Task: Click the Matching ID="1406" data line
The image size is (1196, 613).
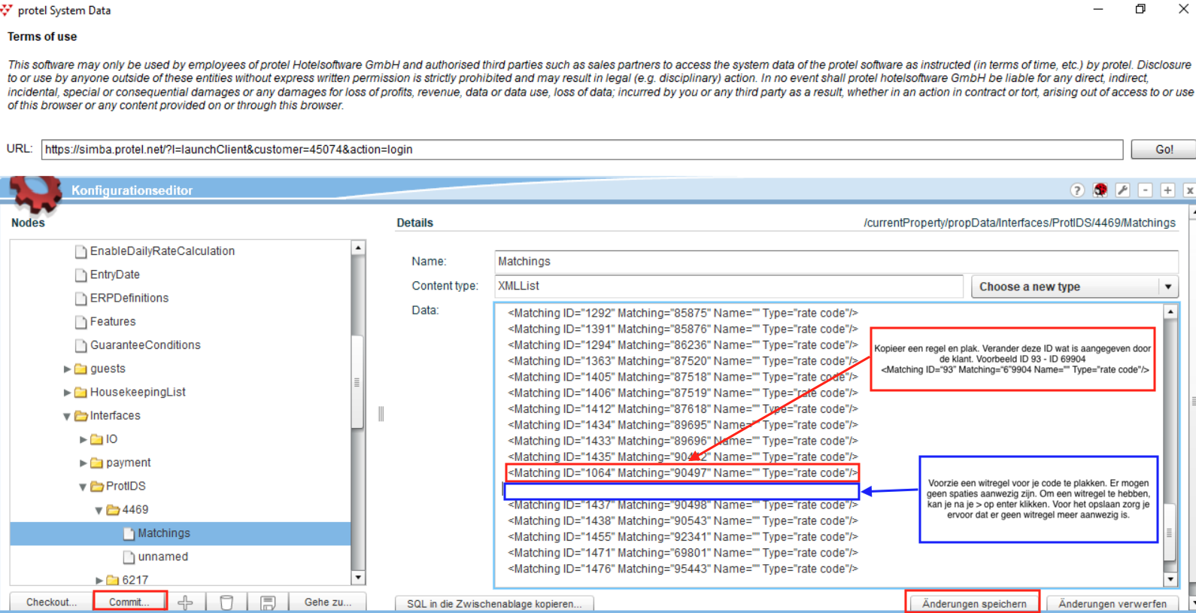Action: [683, 393]
